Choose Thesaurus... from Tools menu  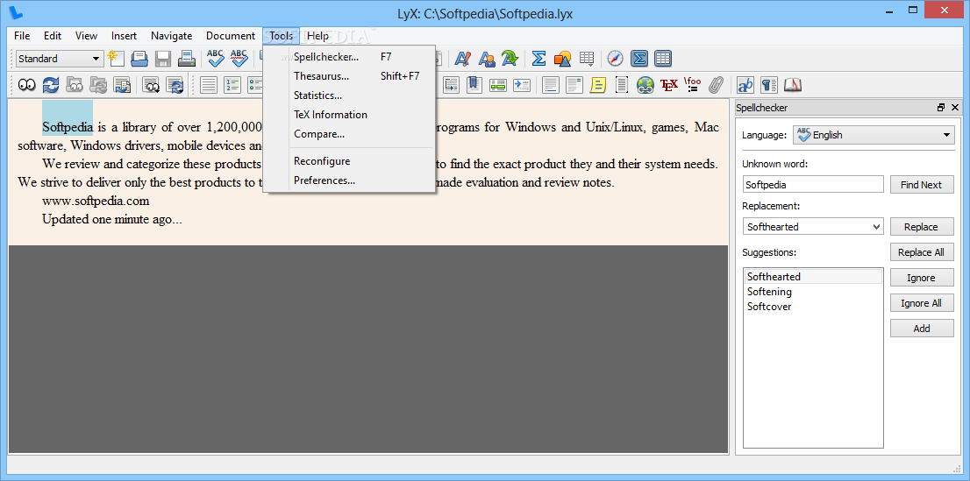point(350,76)
